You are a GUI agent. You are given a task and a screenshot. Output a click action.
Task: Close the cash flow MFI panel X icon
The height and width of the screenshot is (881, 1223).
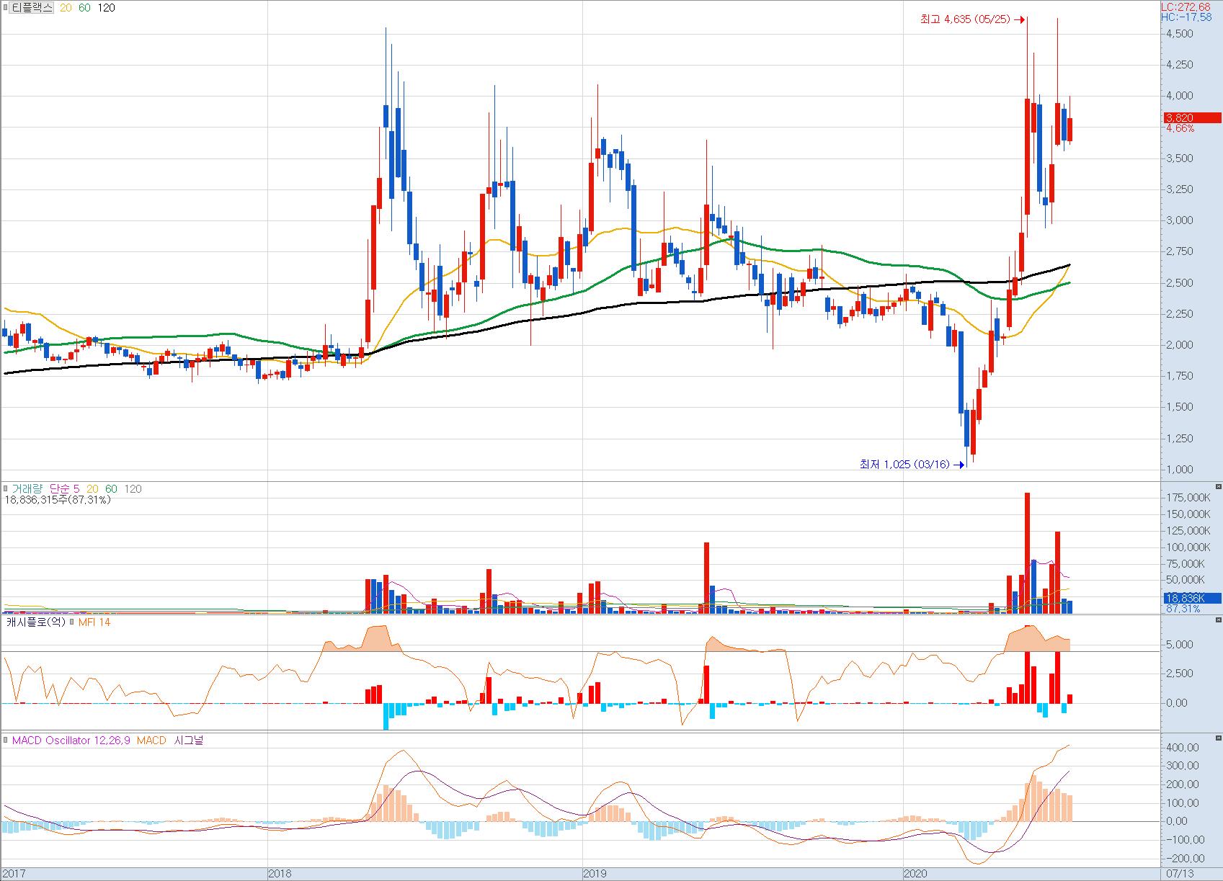(1219, 620)
